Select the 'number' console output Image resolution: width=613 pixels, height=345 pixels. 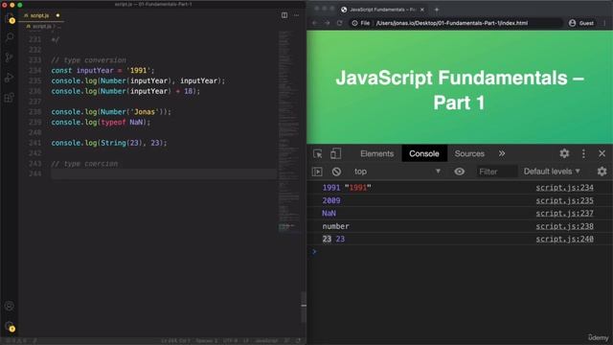[x=335, y=226]
